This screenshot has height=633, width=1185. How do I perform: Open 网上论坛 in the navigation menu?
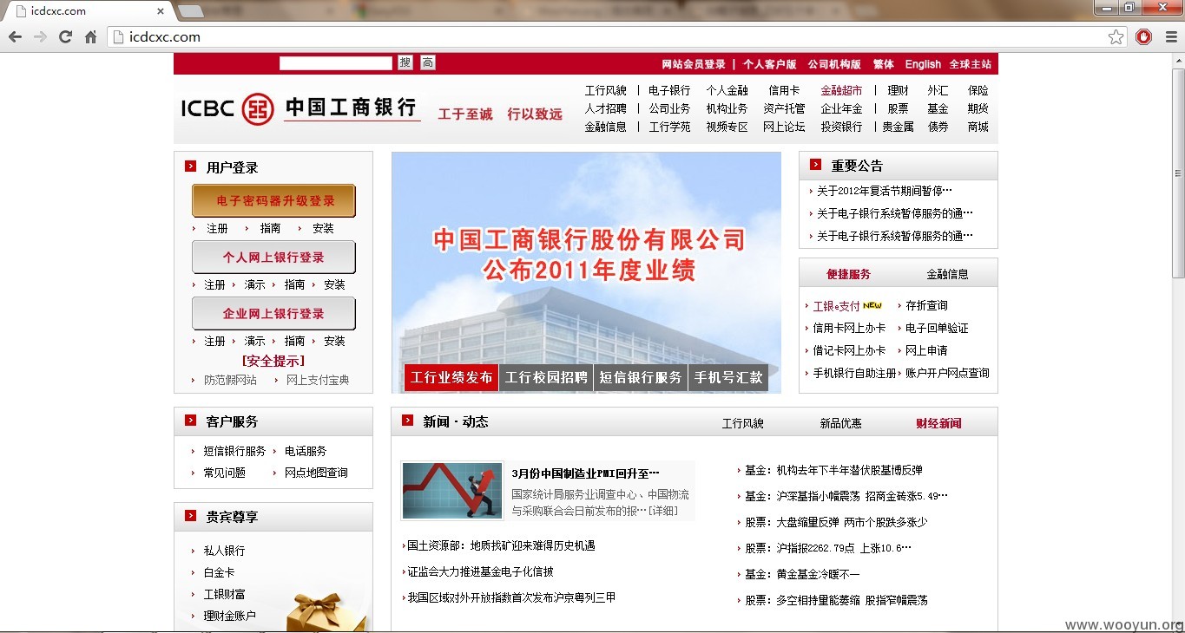point(784,127)
